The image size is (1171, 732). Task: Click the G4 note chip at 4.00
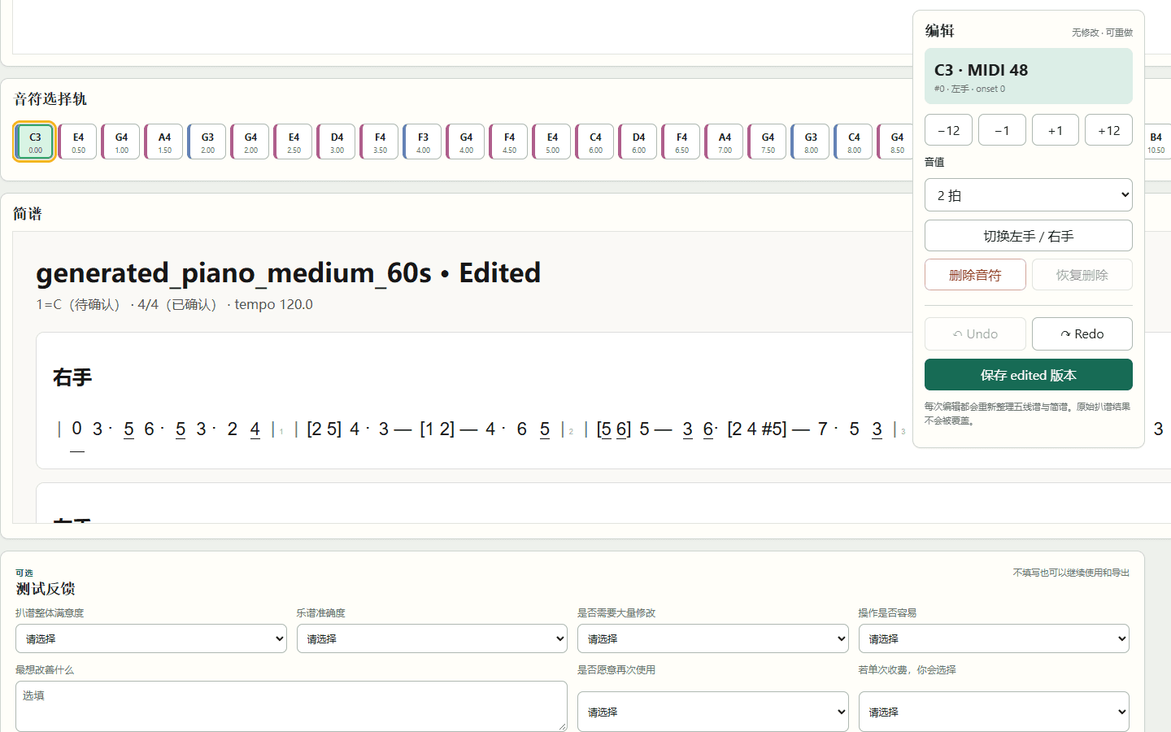(x=466, y=142)
